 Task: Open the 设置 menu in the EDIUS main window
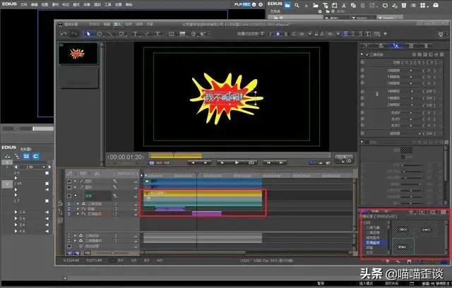pyautogui.click(x=118, y=5)
